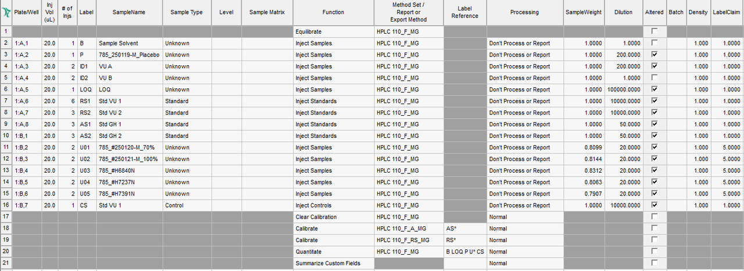Viewport: 744px width, 271px height.
Task: Click Label cell 'RS1'
Action: pyautogui.click(x=87, y=101)
